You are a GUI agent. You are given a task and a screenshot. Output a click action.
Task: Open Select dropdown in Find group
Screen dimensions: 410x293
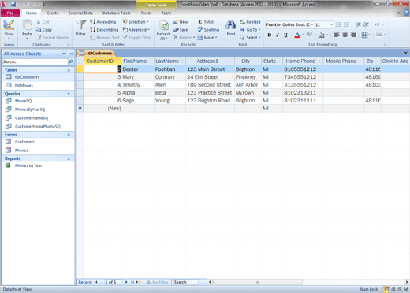pyautogui.click(x=250, y=38)
